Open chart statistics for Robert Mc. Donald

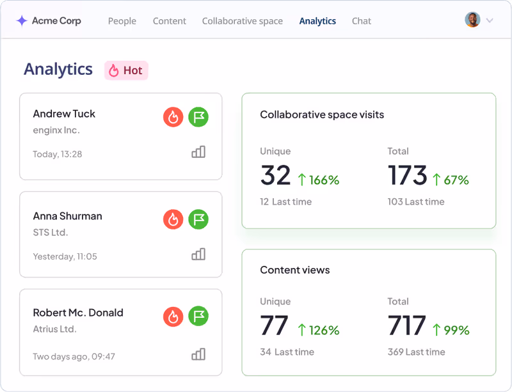pos(198,354)
